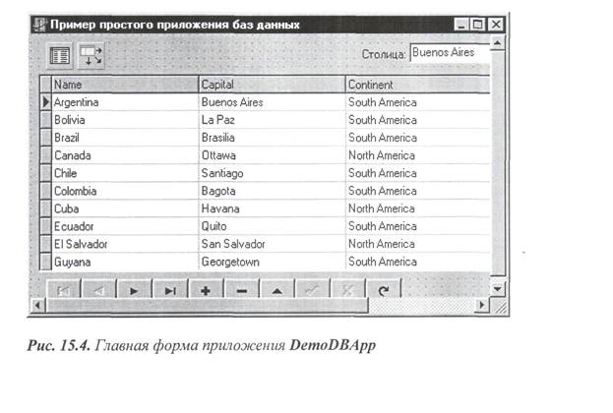Viewport: 613px width, 413px height.
Task: Maximize the database example window
Action: click(x=477, y=25)
